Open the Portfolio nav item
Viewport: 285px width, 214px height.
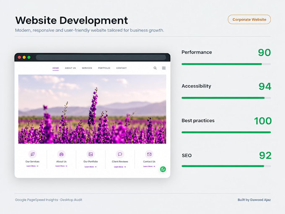click(x=104, y=68)
